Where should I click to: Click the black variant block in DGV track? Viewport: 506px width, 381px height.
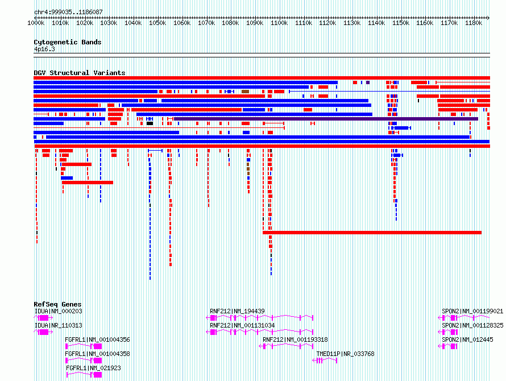click(x=150, y=123)
